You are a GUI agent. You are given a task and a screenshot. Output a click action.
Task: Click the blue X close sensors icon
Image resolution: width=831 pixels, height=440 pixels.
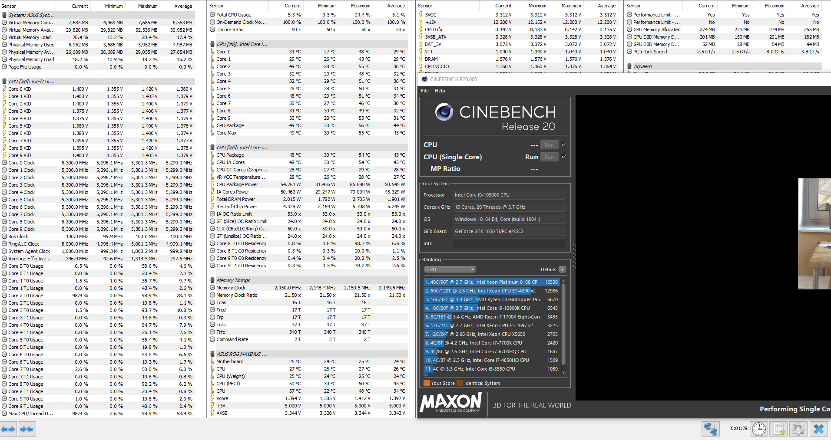[819, 429]
